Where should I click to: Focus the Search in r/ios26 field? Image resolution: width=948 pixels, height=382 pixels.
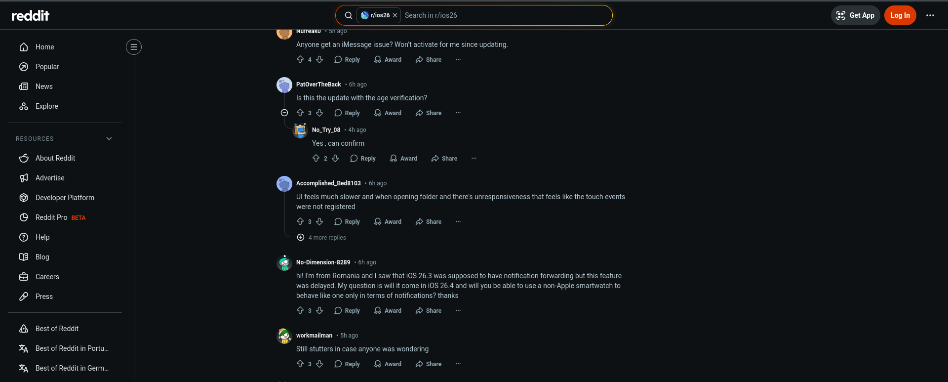[504, 15]
